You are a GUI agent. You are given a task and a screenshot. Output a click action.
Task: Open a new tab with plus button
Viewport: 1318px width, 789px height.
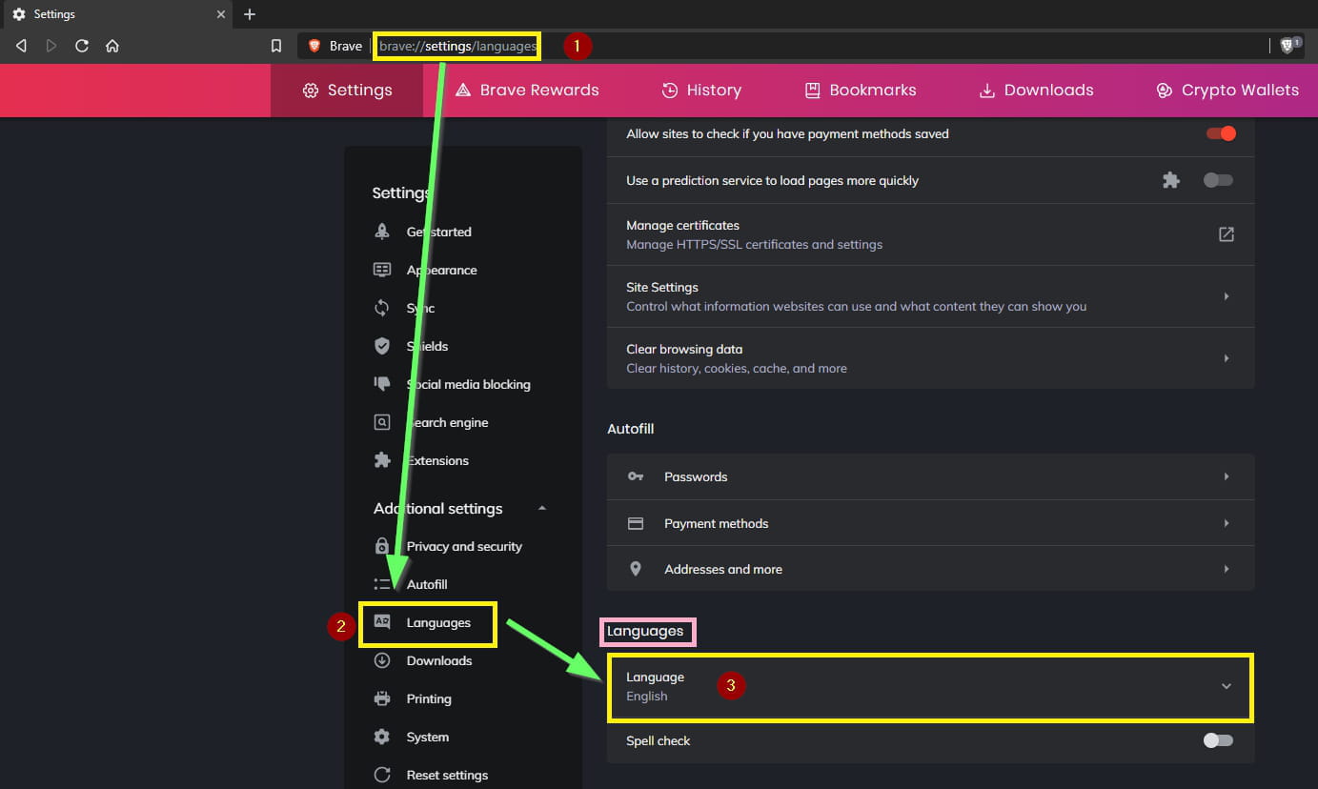(x=250, y=14)
